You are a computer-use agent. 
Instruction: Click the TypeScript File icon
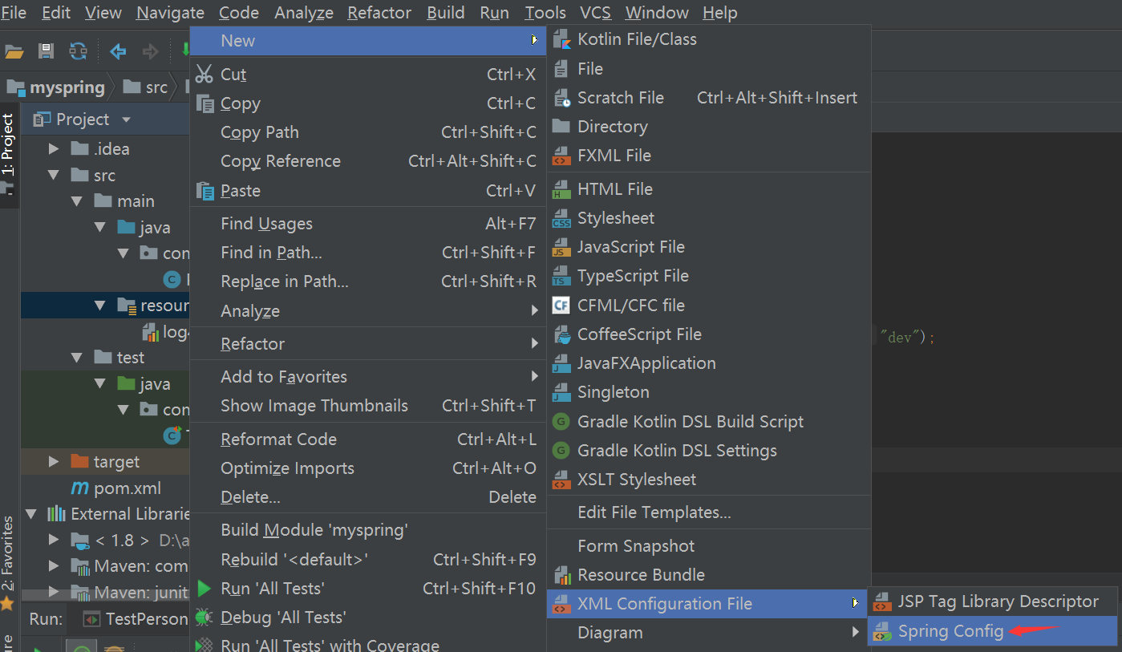point(562,276)
